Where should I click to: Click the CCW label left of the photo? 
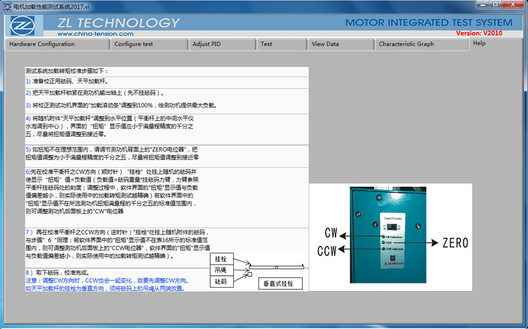click(x=327, y=251)
